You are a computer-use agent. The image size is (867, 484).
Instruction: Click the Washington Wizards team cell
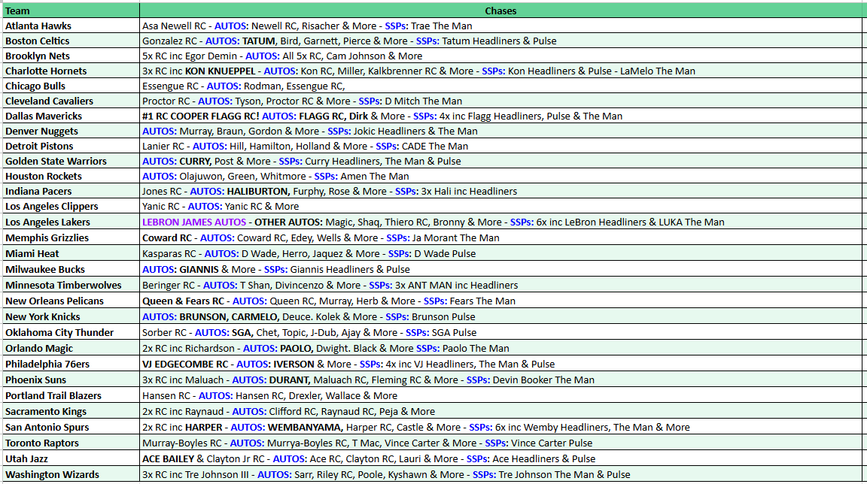click(53, 474)
